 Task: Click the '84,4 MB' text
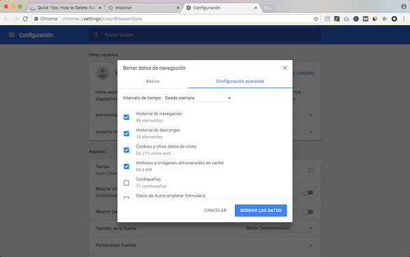coord(143,170)
